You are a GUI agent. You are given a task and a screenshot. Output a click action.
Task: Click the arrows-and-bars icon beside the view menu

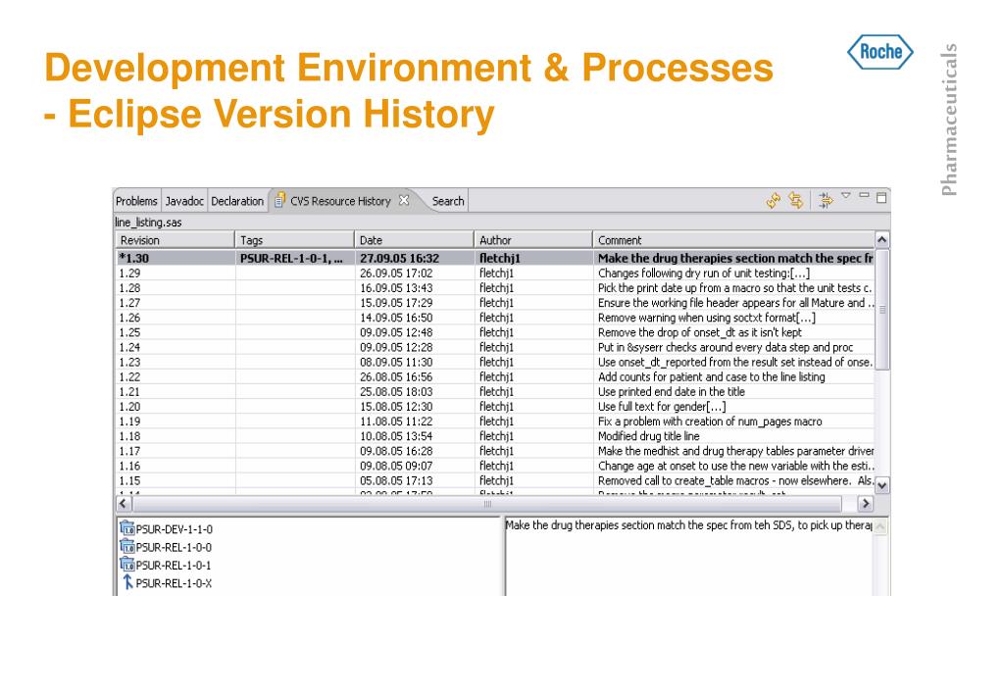pos(826,200)
